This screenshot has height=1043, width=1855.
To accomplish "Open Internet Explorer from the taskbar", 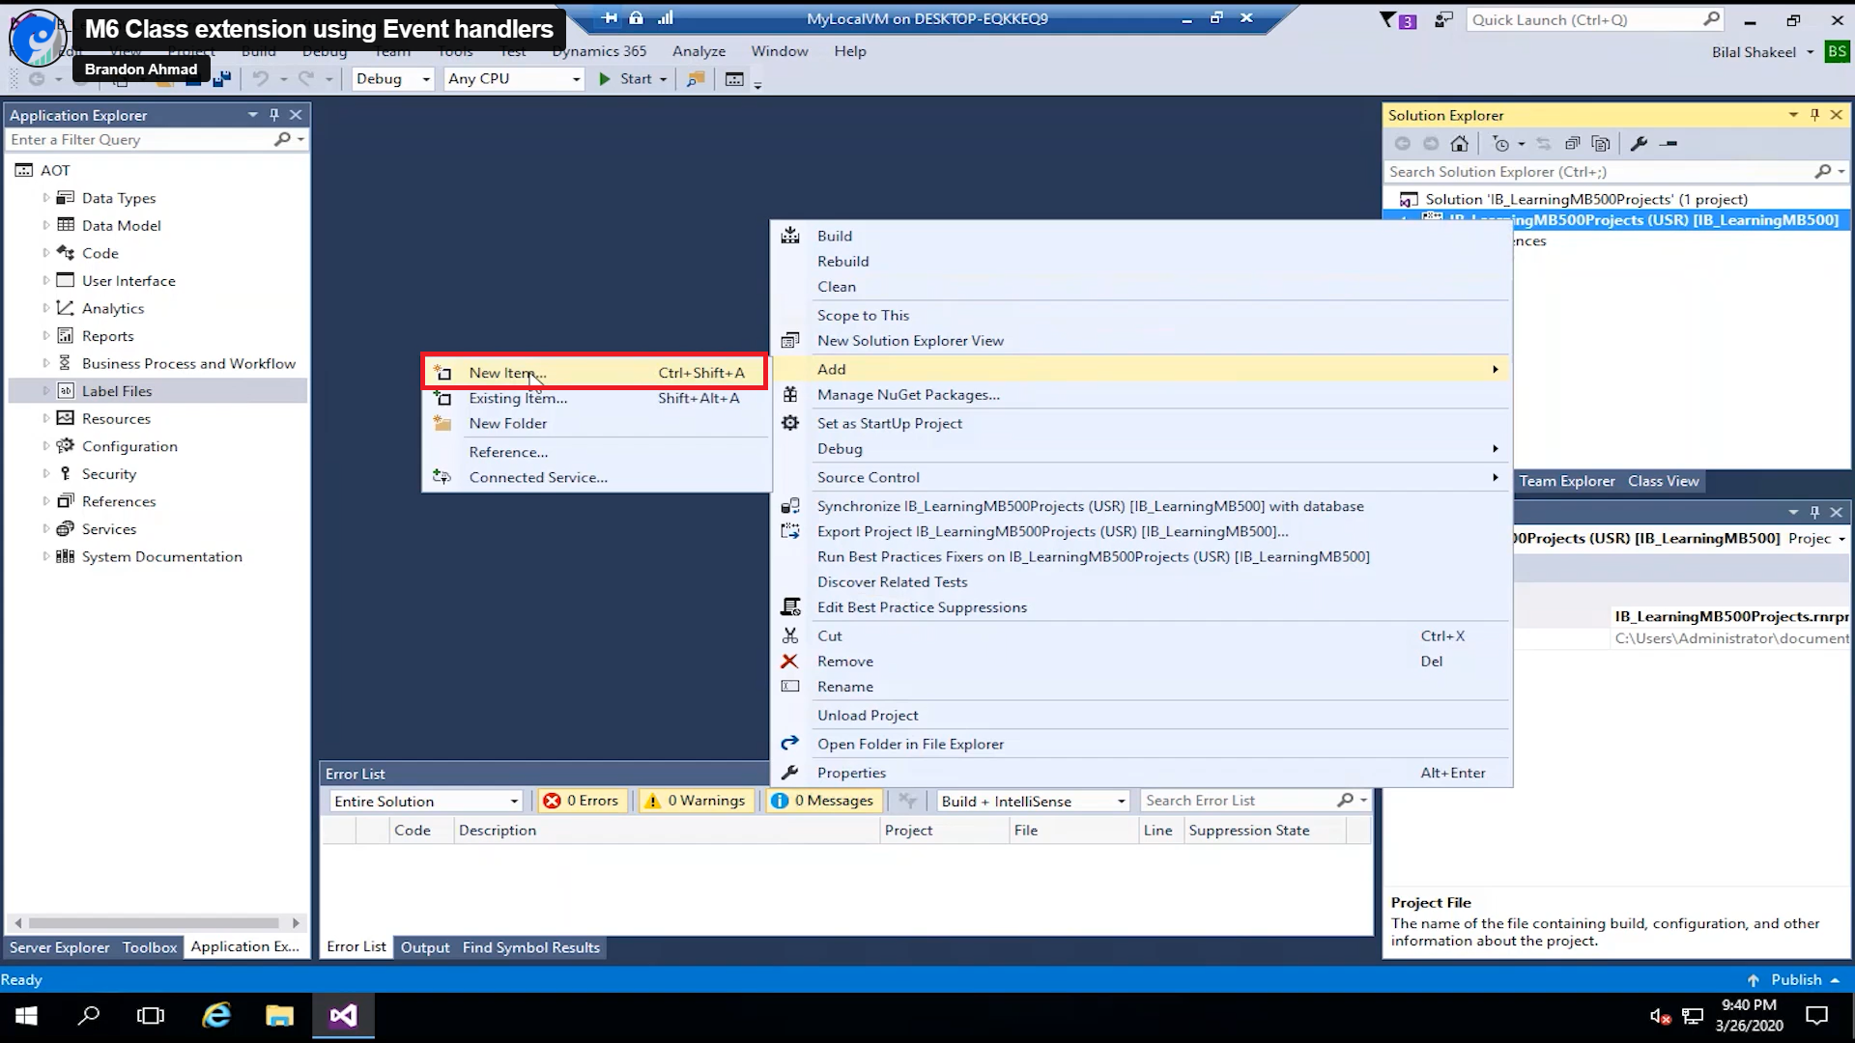I will tap(216, 1016).
